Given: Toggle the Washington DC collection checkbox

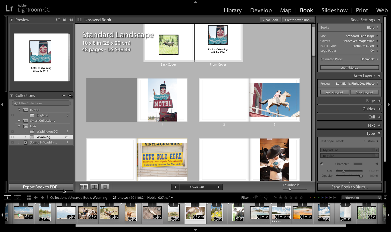Looking at the screenshot, I should tap(12, 132).
